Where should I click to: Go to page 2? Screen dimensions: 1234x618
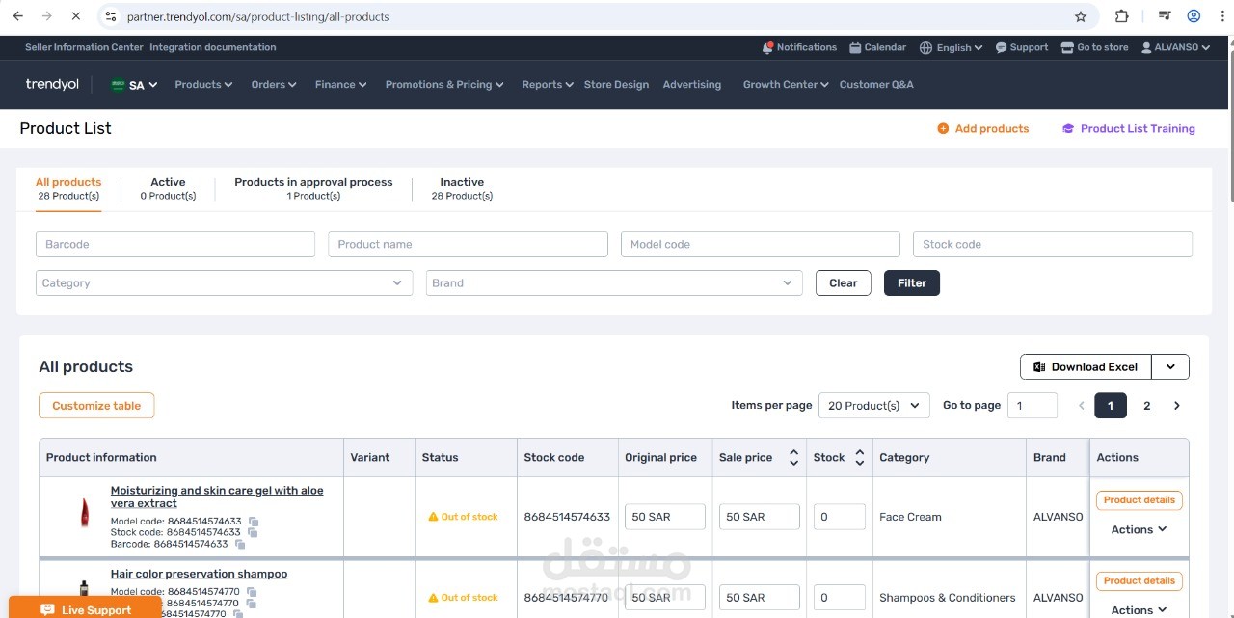[1146, 406]
